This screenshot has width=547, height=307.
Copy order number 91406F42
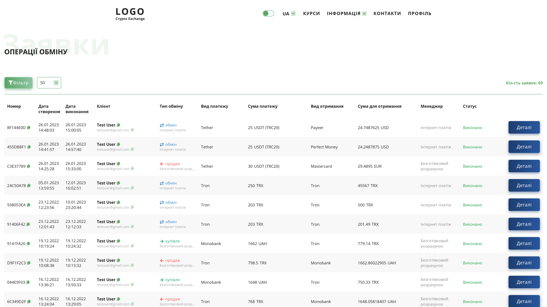28,224
